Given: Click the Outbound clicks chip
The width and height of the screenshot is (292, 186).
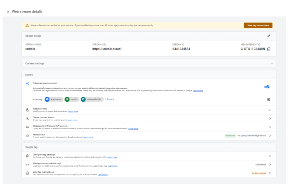Looking at the screenshot, I should [92, 99].
